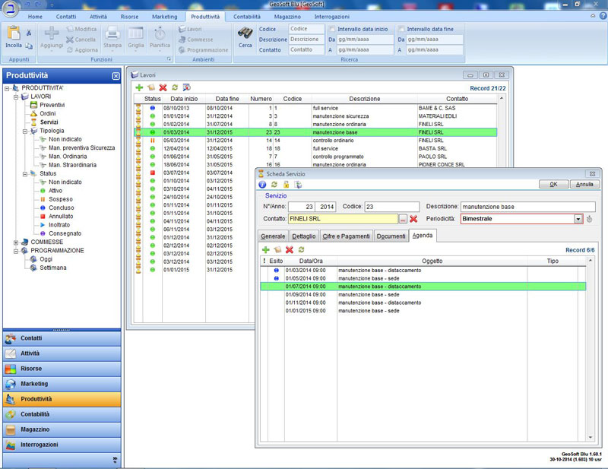Refresh the Agenda list in Scheda Servizio
Viewport: 608px width, 469px height.
click(x=301, y=249)
